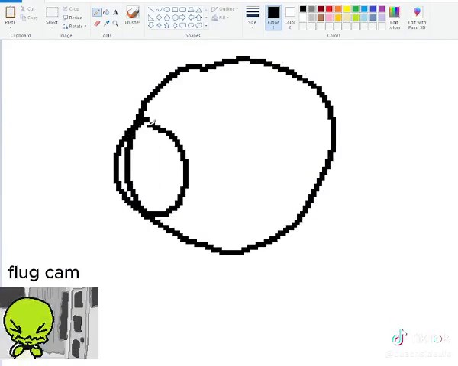This screenshot has width=458, height=366.
Task: Open Edit colors dialog
Action: click(394, 18)
